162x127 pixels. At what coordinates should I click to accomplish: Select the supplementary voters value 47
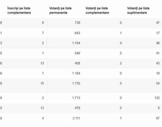pyautogui.click(x=158, y=23)
